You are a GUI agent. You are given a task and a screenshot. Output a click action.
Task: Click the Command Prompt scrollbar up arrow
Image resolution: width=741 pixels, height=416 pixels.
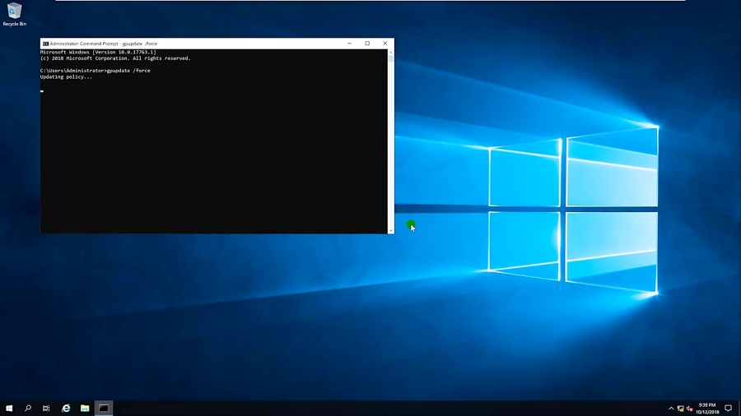pos(391,52)
